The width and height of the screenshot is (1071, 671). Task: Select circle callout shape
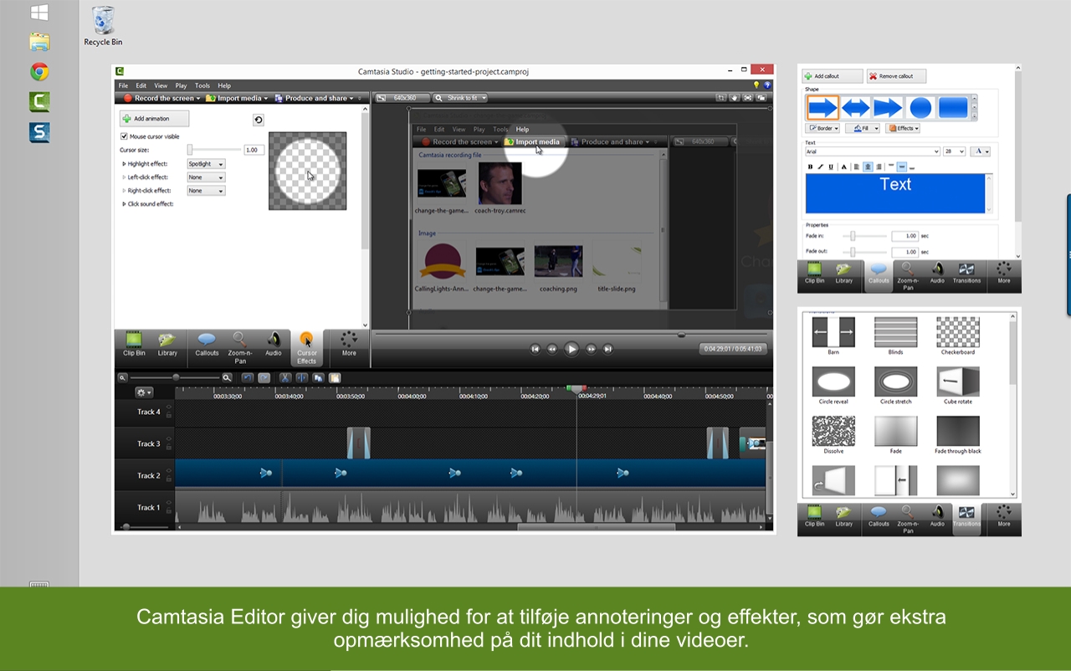(920, 107)
